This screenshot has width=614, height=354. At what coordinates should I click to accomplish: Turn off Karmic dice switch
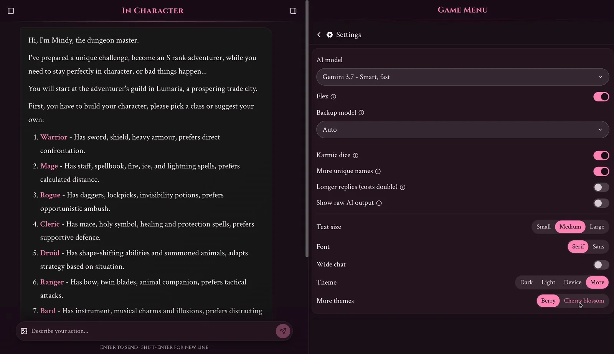[x=601, y=155]
